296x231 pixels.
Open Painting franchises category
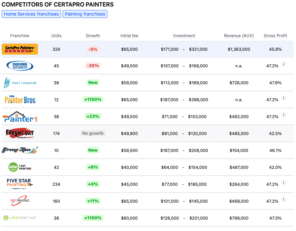coord(85,14)
